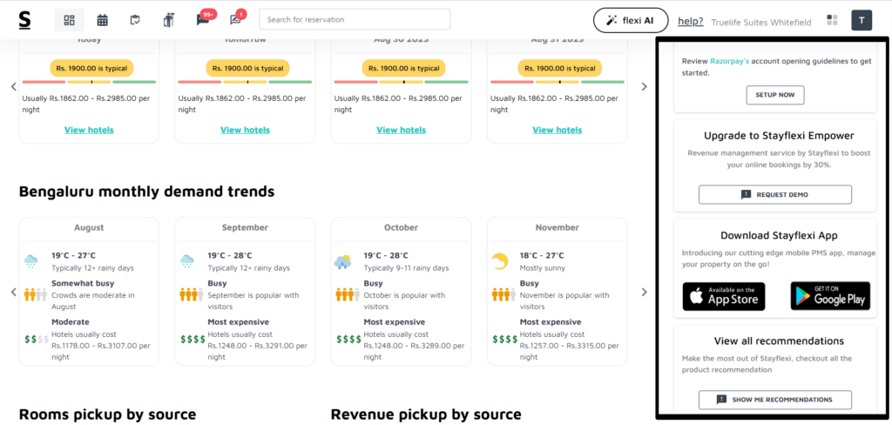The width and height of the screenshot is (892, 425).
Task: Click 'Typically 9-11 rainy days' text
Action: 406,268
